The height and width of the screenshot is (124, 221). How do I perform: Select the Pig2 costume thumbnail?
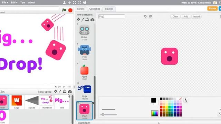[84, 111]
